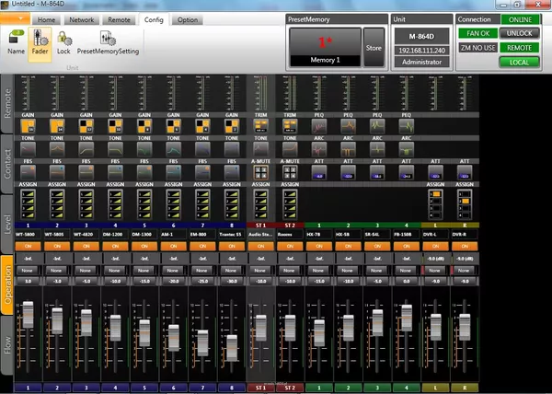
Task: Adjust the fader for input channel 1
Action: [28, 315]
